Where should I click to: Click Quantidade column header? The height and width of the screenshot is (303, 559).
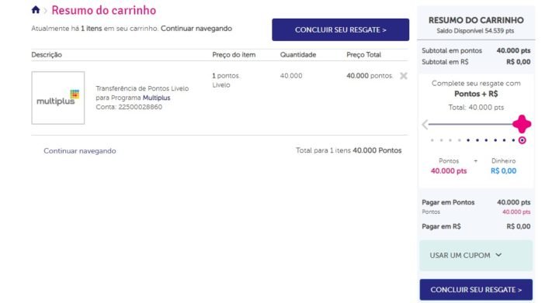click(x=298, y=55)
